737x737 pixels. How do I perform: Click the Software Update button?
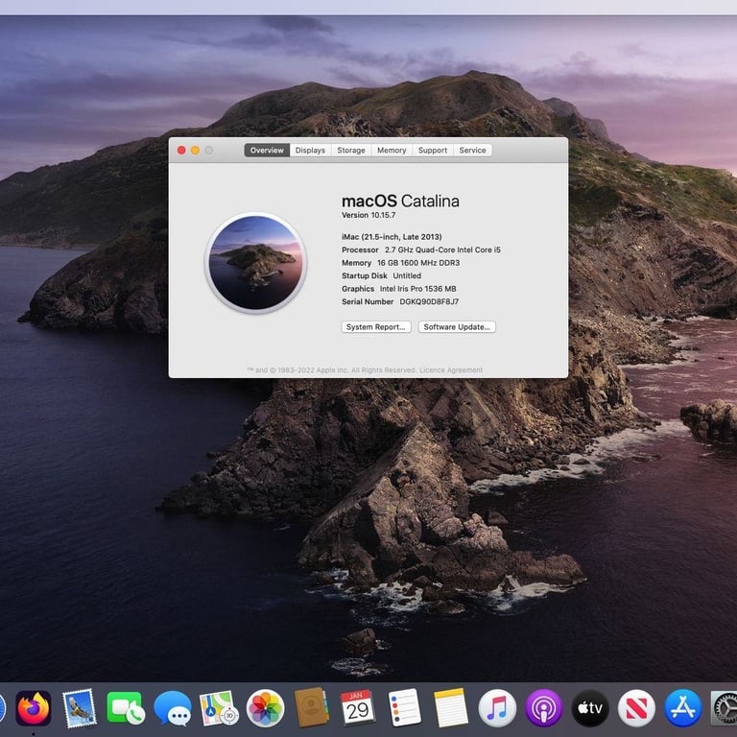457,327
